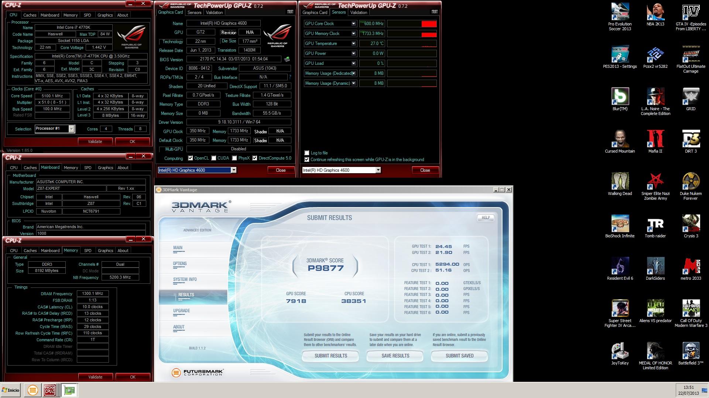Click GPU-Z camera screenshot icon in Graphics Card window
This screenshot has width=709, height=398.
(x=290, y=12)
